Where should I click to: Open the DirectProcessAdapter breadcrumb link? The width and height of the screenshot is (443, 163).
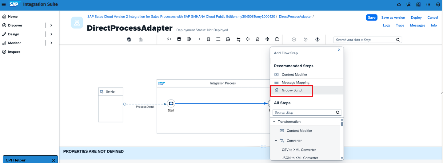coord(295,17)
